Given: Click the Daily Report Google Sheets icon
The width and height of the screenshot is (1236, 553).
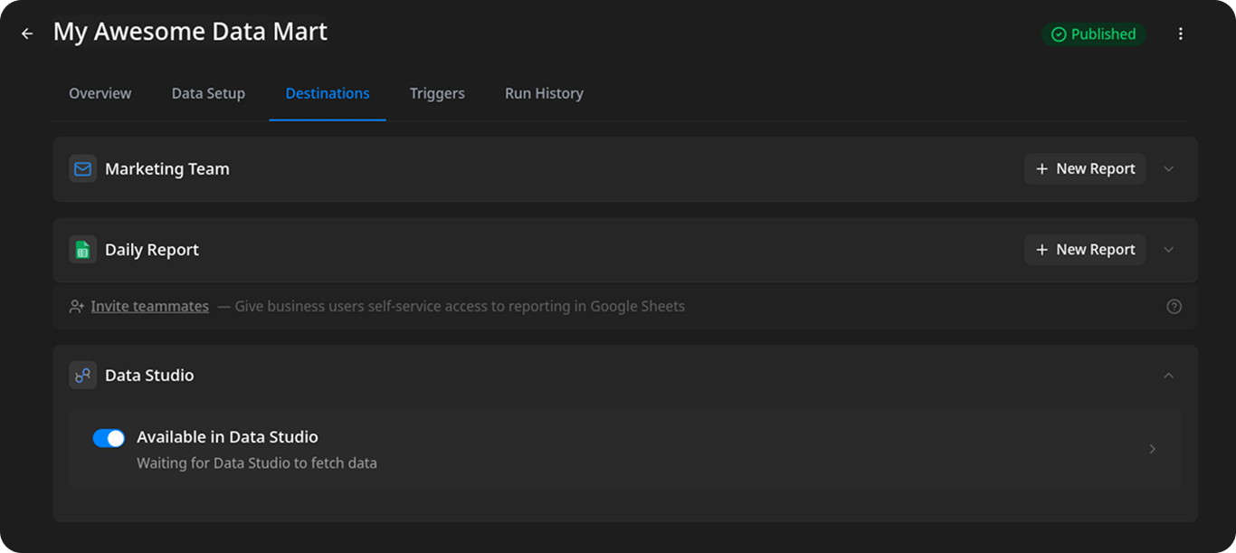Looking at the screenshot, I should pos(82,250).
